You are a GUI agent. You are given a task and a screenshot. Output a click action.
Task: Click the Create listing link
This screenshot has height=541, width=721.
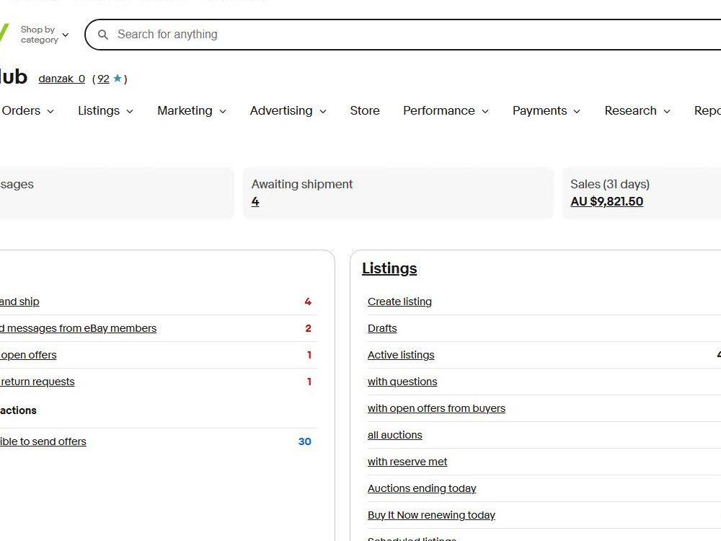[399, 302]
